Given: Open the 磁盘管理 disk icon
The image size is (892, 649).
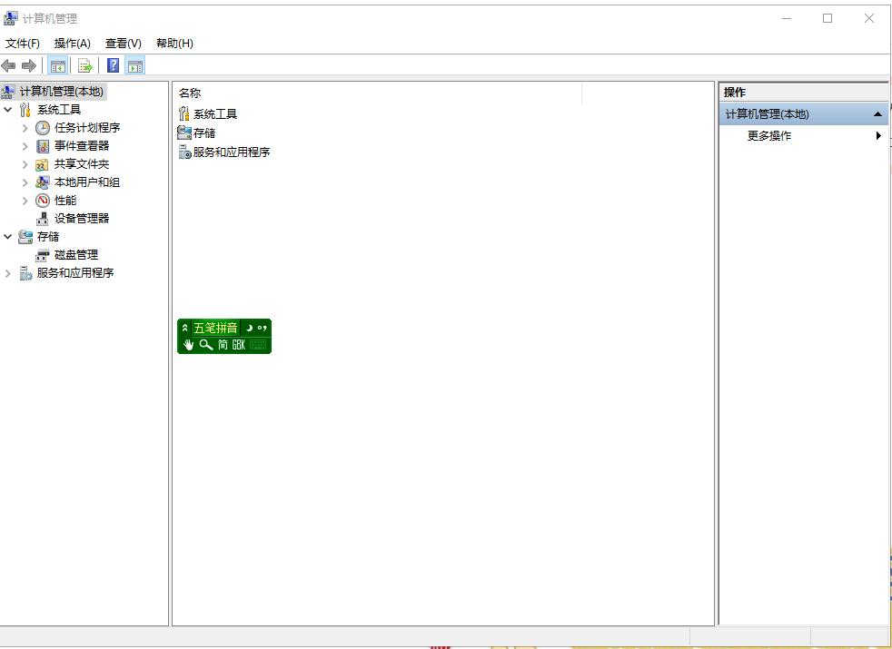Looking at the screenshot, I should pos(42,256).
